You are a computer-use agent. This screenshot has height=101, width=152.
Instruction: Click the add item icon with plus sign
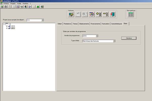click(99, 14)
